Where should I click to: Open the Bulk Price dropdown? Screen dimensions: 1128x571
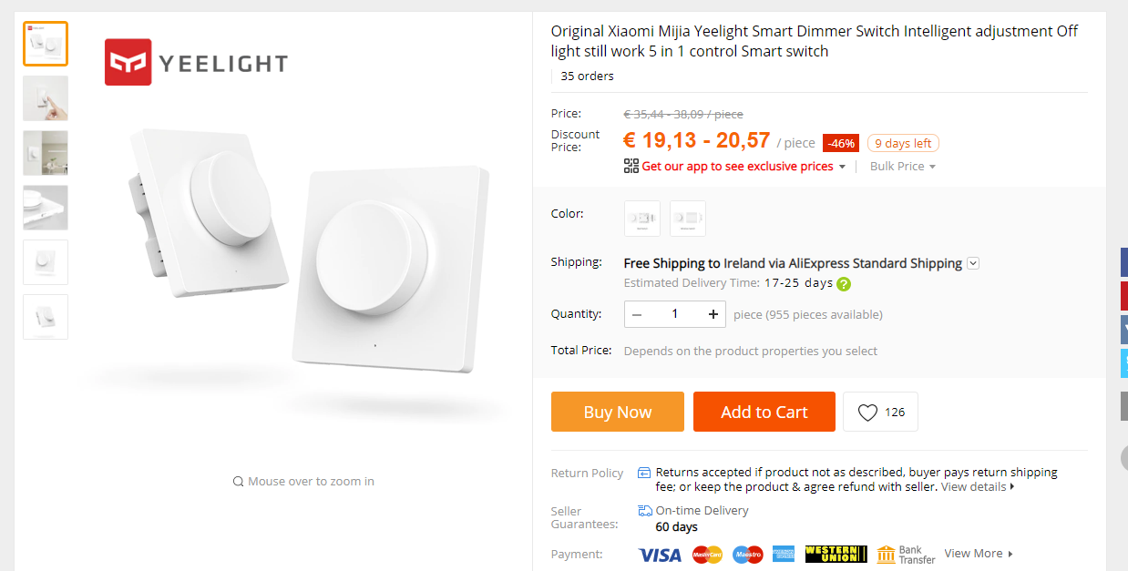tap(903, 167)
